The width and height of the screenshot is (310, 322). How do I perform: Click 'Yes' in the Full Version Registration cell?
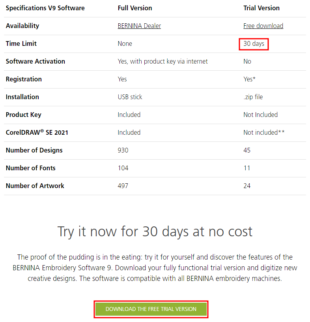122,79
